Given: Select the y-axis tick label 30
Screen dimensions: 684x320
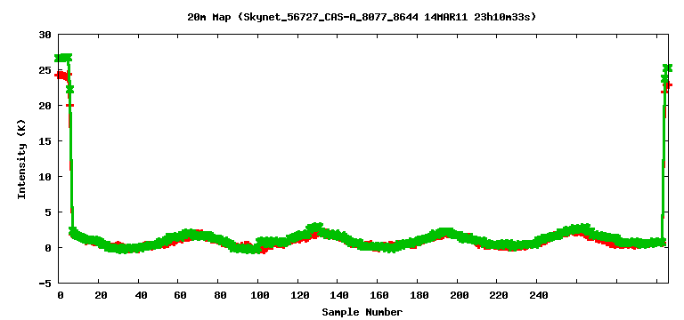Looking at the screenshot, I should (x=45, y=35).
